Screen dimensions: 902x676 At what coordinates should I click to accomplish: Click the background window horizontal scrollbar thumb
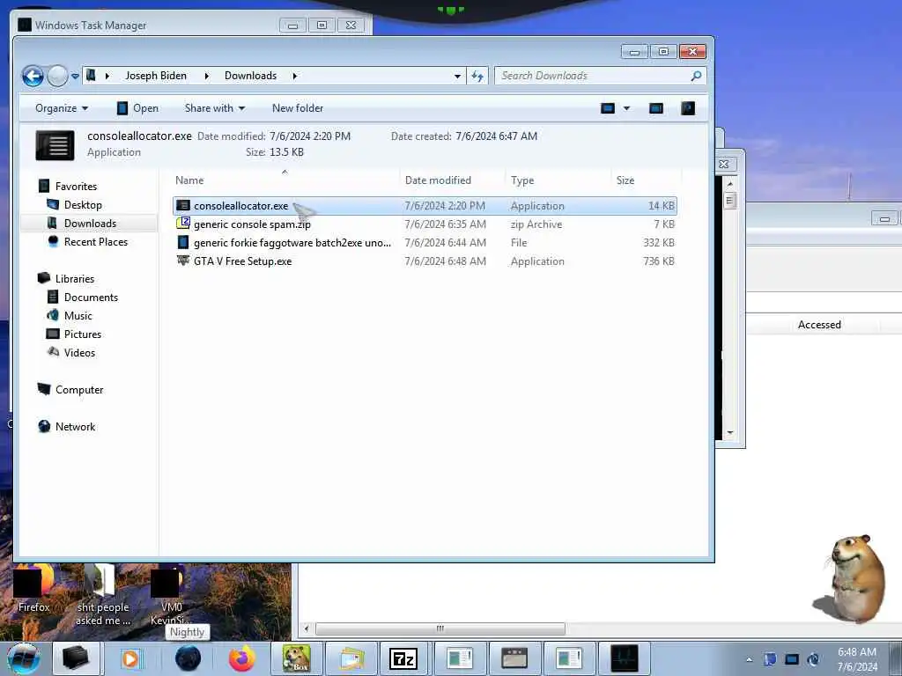[x=440, y=628]
